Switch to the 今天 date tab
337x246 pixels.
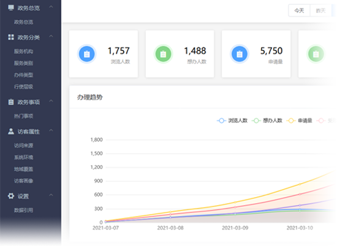pyautogui.click(x=299, y=10)
